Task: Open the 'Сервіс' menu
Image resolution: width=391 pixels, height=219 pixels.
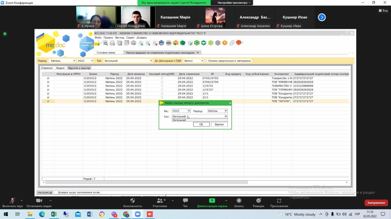Action: click(x=130, y=38)
